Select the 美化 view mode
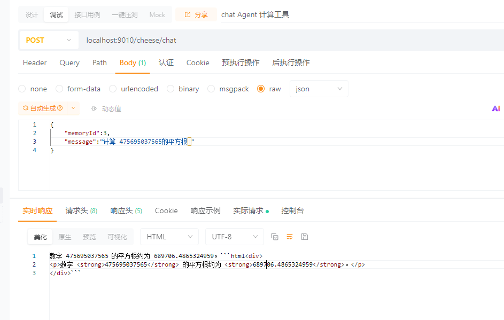This screenshot has width=504, height=320. pyautogui.click(x=40, y=237)
